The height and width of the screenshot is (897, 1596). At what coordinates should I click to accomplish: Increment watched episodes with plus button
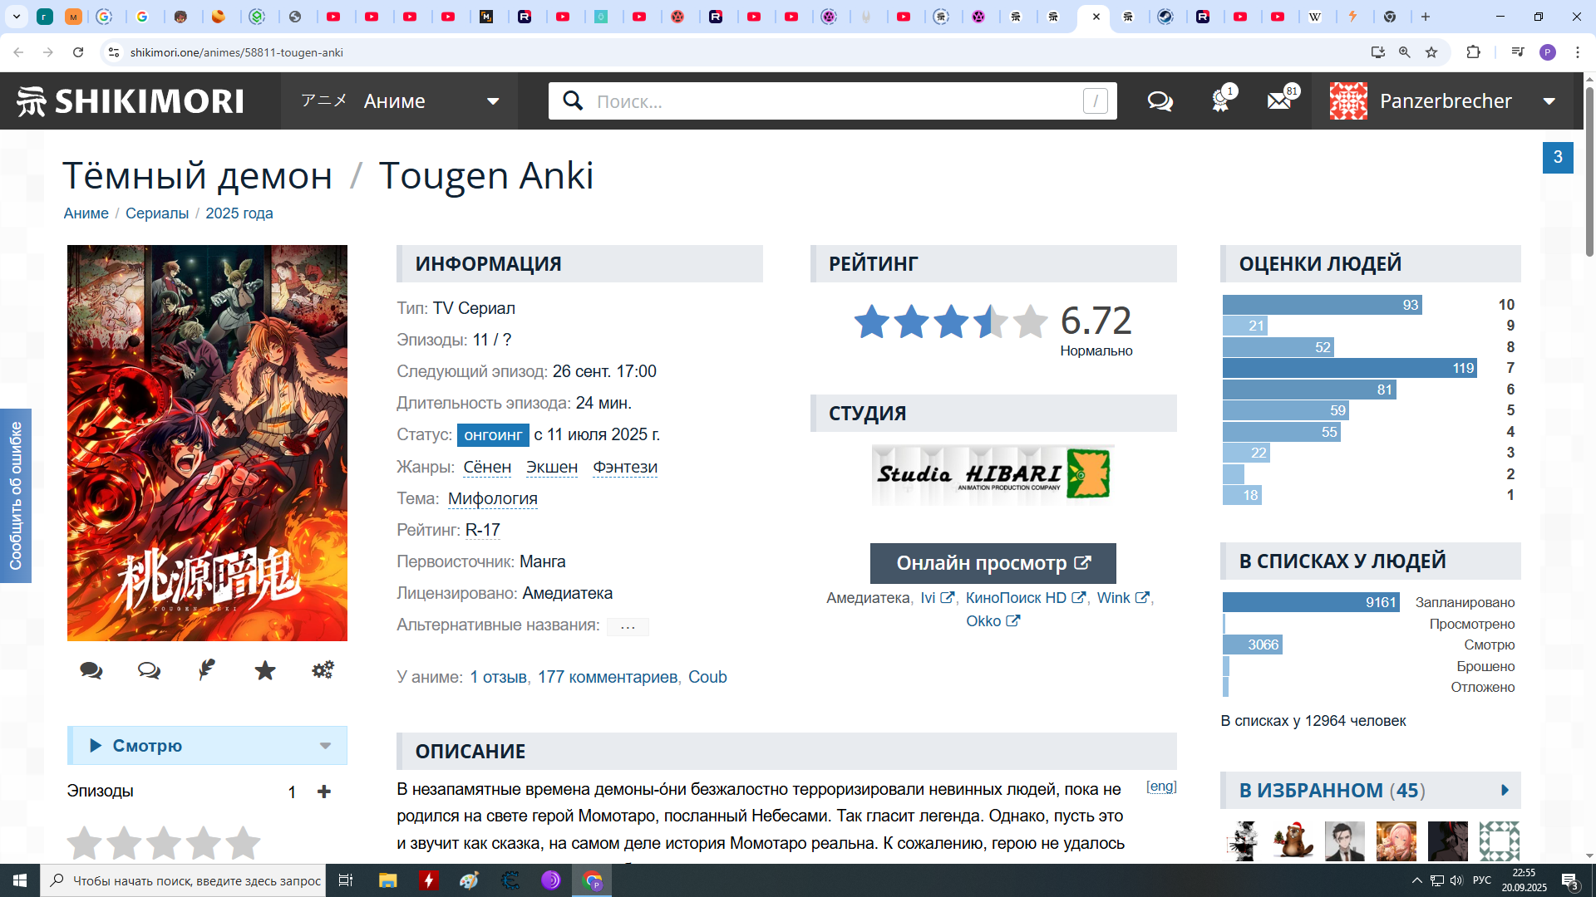click(324, 792)
